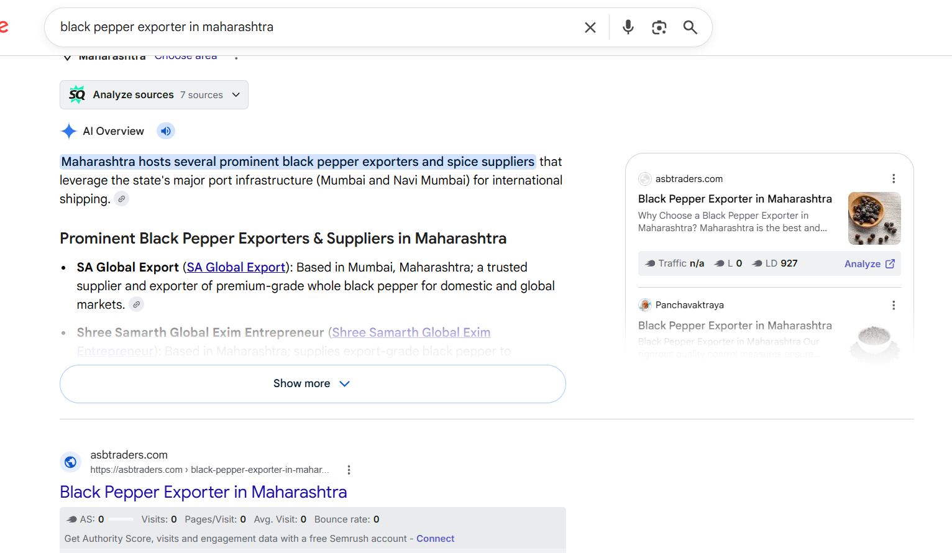Image resolution: width=952 pixels, height=553 pixels.
Task: Click the 'Traffic n/a' metric in the source card
Action: [675, 263]
